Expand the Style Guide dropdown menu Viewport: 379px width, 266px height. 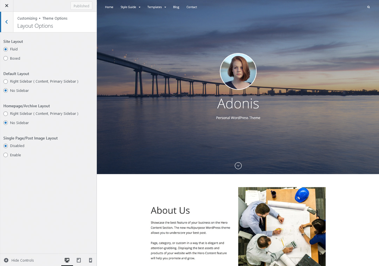point(130,7)
